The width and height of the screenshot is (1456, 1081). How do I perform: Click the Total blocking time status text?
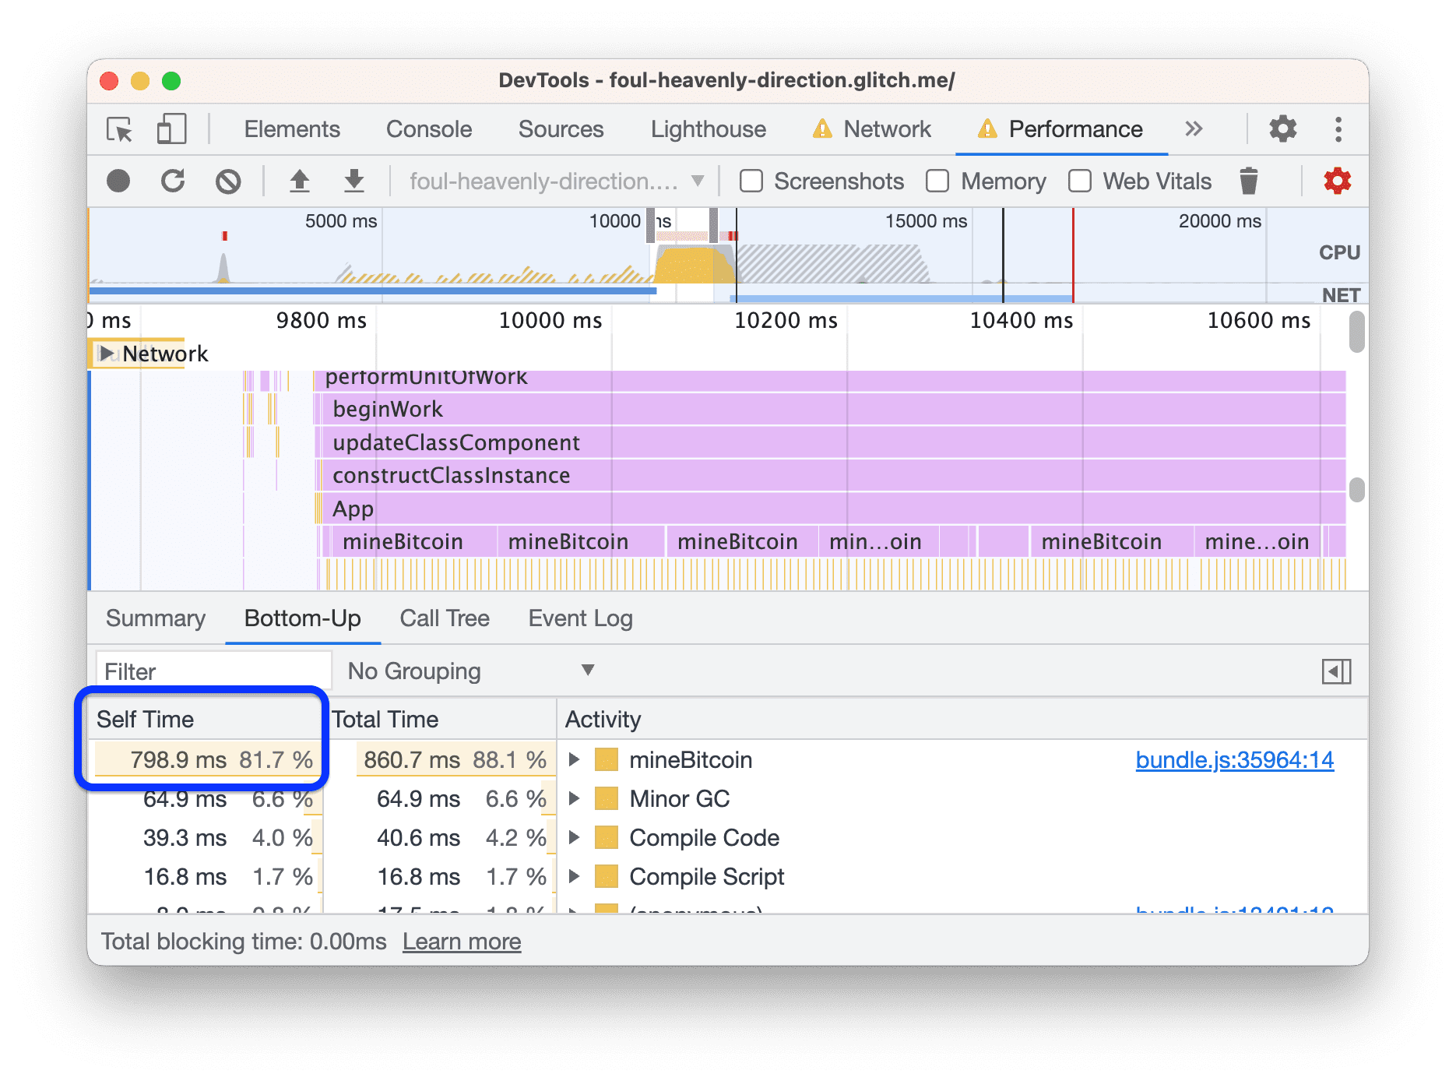(244, 942)
